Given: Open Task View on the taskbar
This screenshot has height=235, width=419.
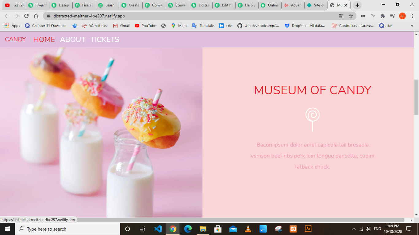Looking at the screenshot, I should 142,229.
